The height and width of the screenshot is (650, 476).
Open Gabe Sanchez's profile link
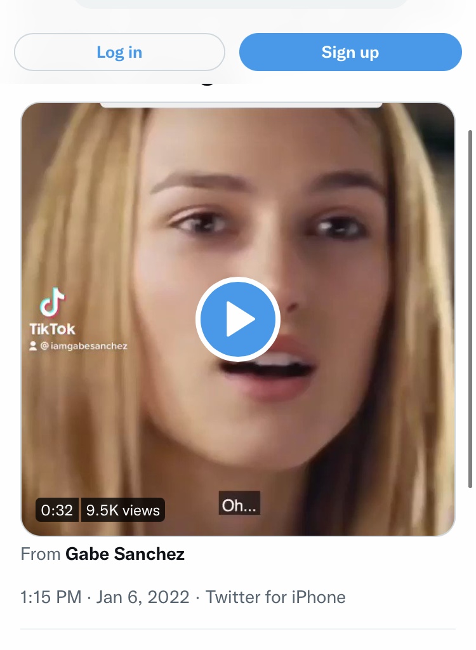pyautogui.click(x=125, y=554)
